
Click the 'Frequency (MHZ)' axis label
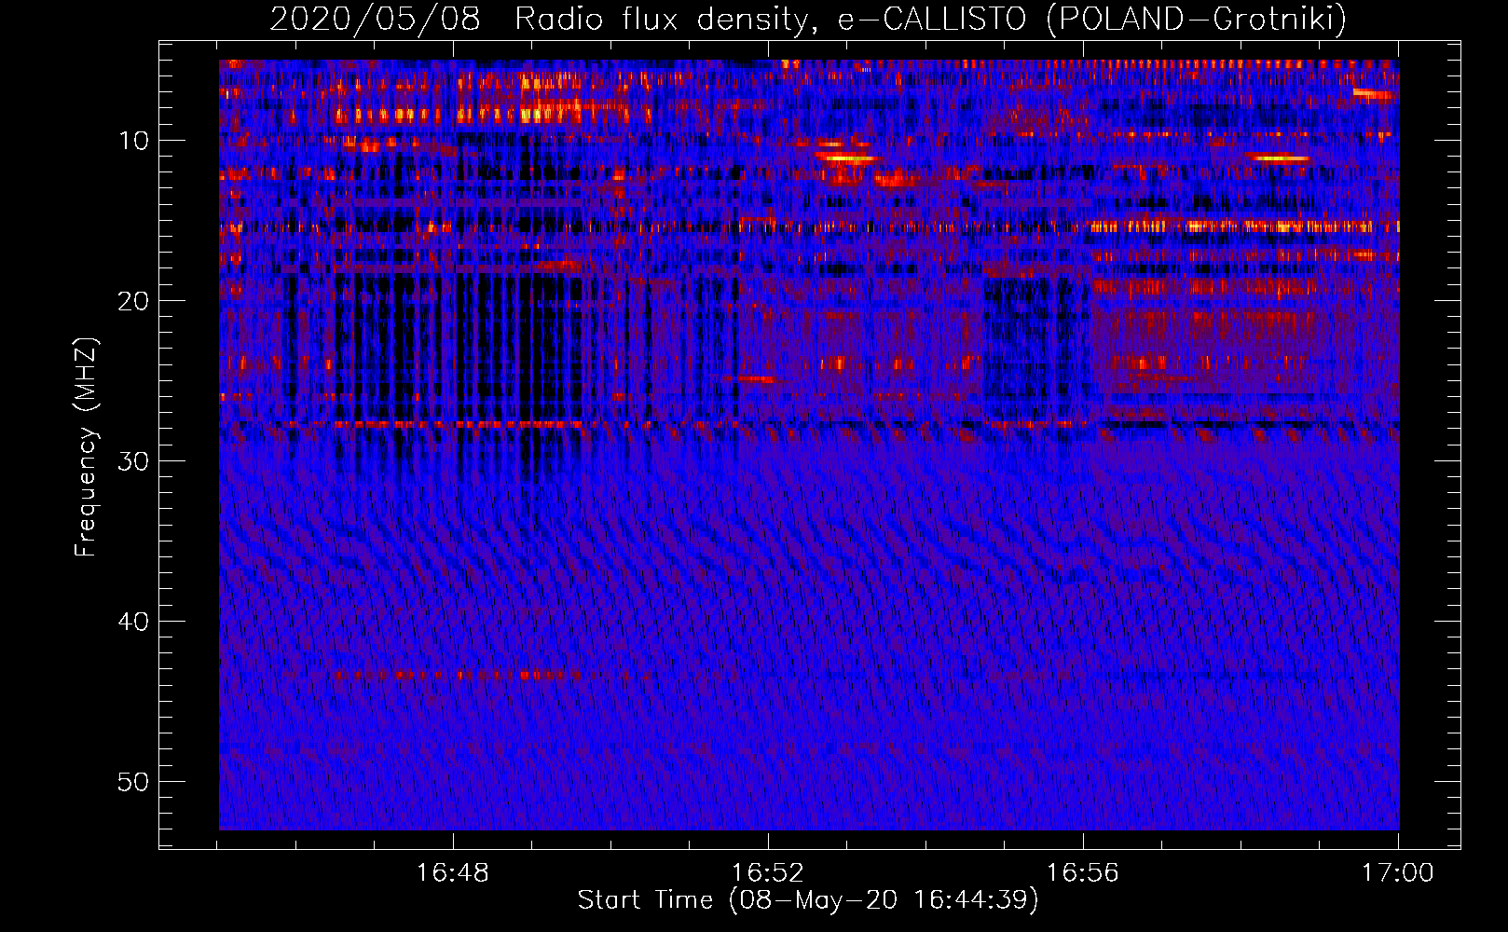click(86, 447)
